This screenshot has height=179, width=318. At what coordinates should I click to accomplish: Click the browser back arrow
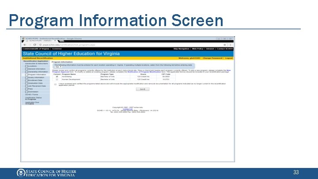[25, 45]
